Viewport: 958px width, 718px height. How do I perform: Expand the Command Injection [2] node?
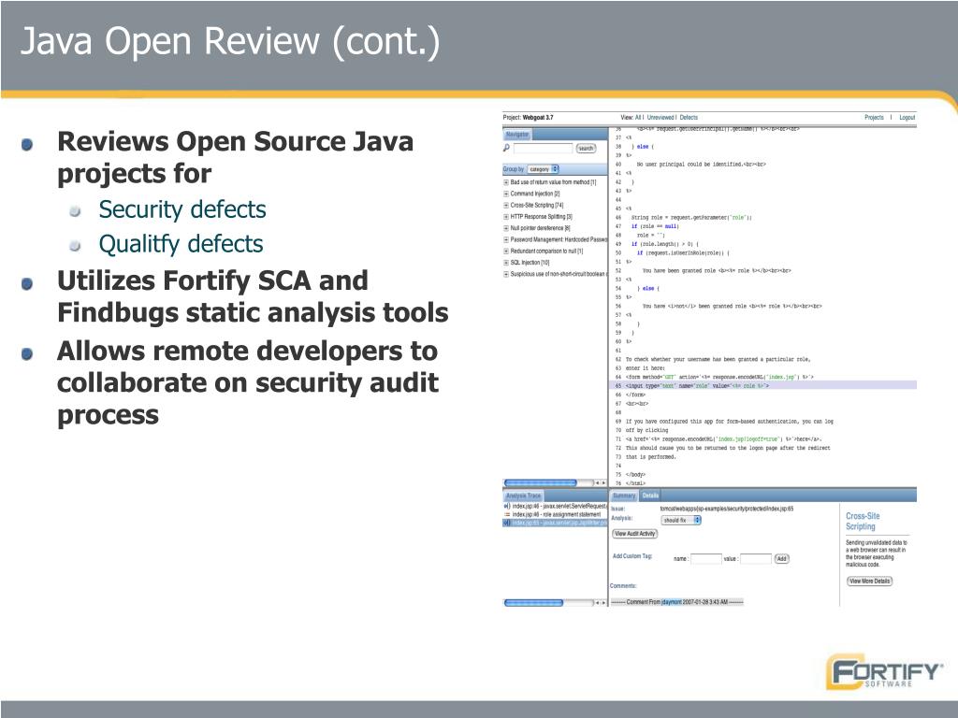[506, 194]
